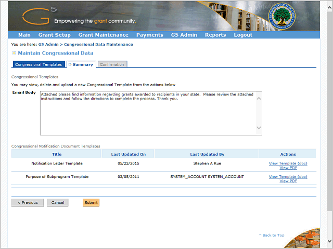The width and height of the screenshot is (333, 249).
Task: Click the G5 logo in the header
Action: tap(40, 16)
